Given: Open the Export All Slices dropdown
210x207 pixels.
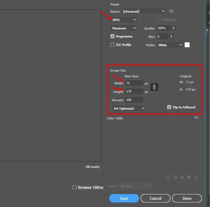Looking at the screenshot, I should point(135,186).
